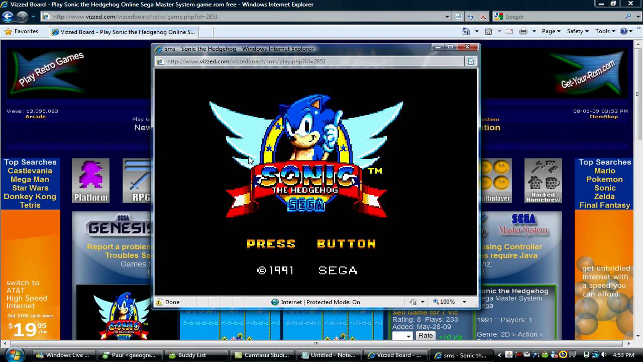Switch to Camtasia Studio taskbar button
The height and width of the screenshot is (362, 643).
tap(262, 355)
